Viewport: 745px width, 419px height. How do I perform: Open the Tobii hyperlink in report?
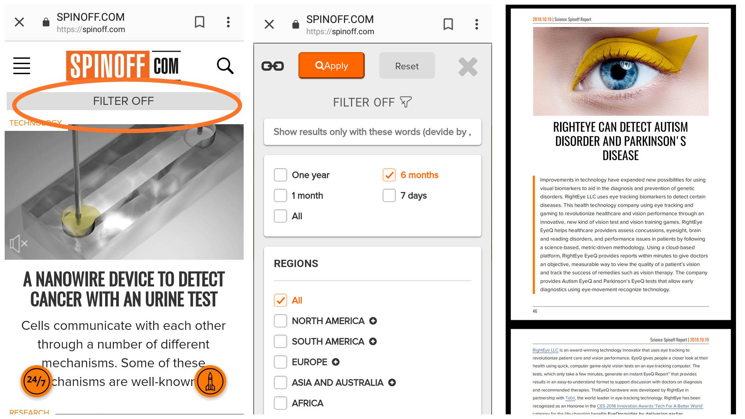[x=570, y=398]
